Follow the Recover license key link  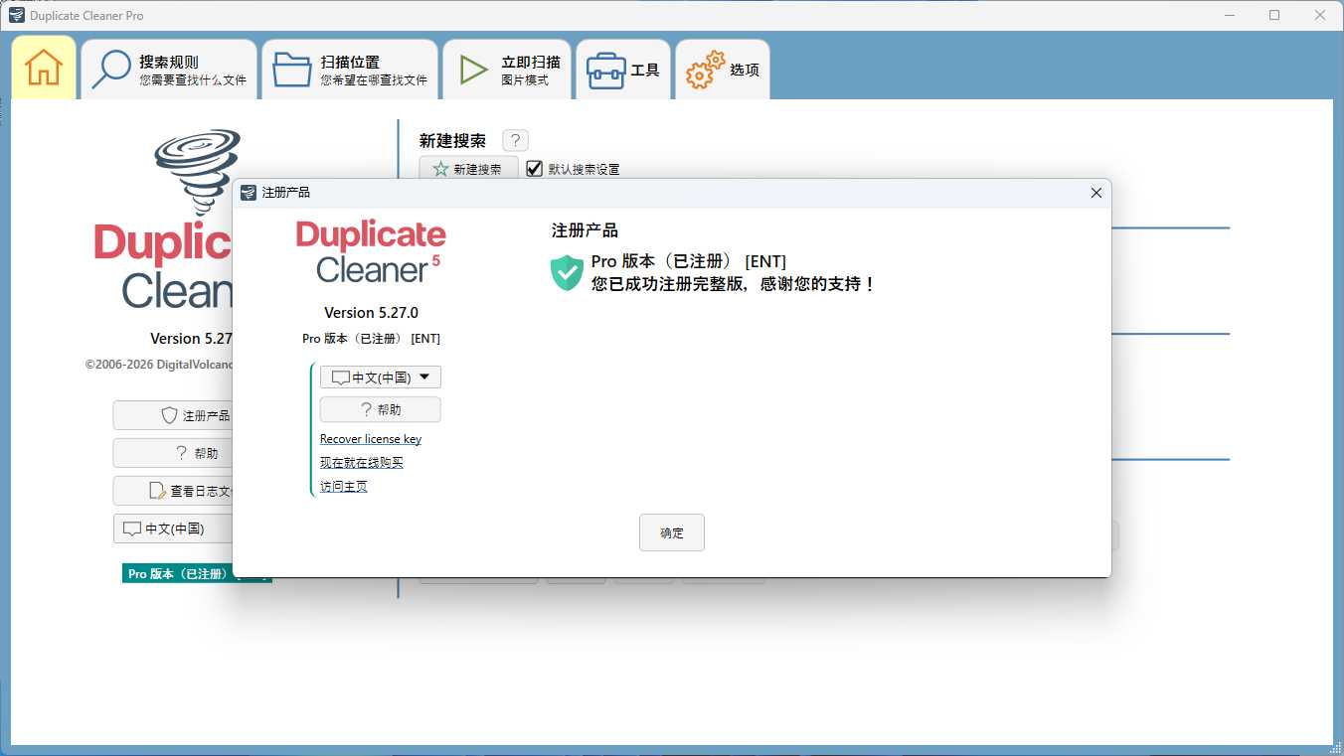tap(371, 439)
